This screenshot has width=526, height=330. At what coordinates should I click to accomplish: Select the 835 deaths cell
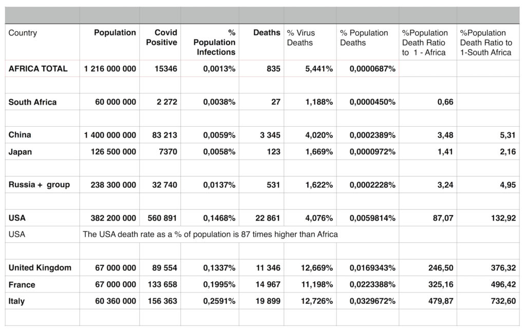coord(261,69)
